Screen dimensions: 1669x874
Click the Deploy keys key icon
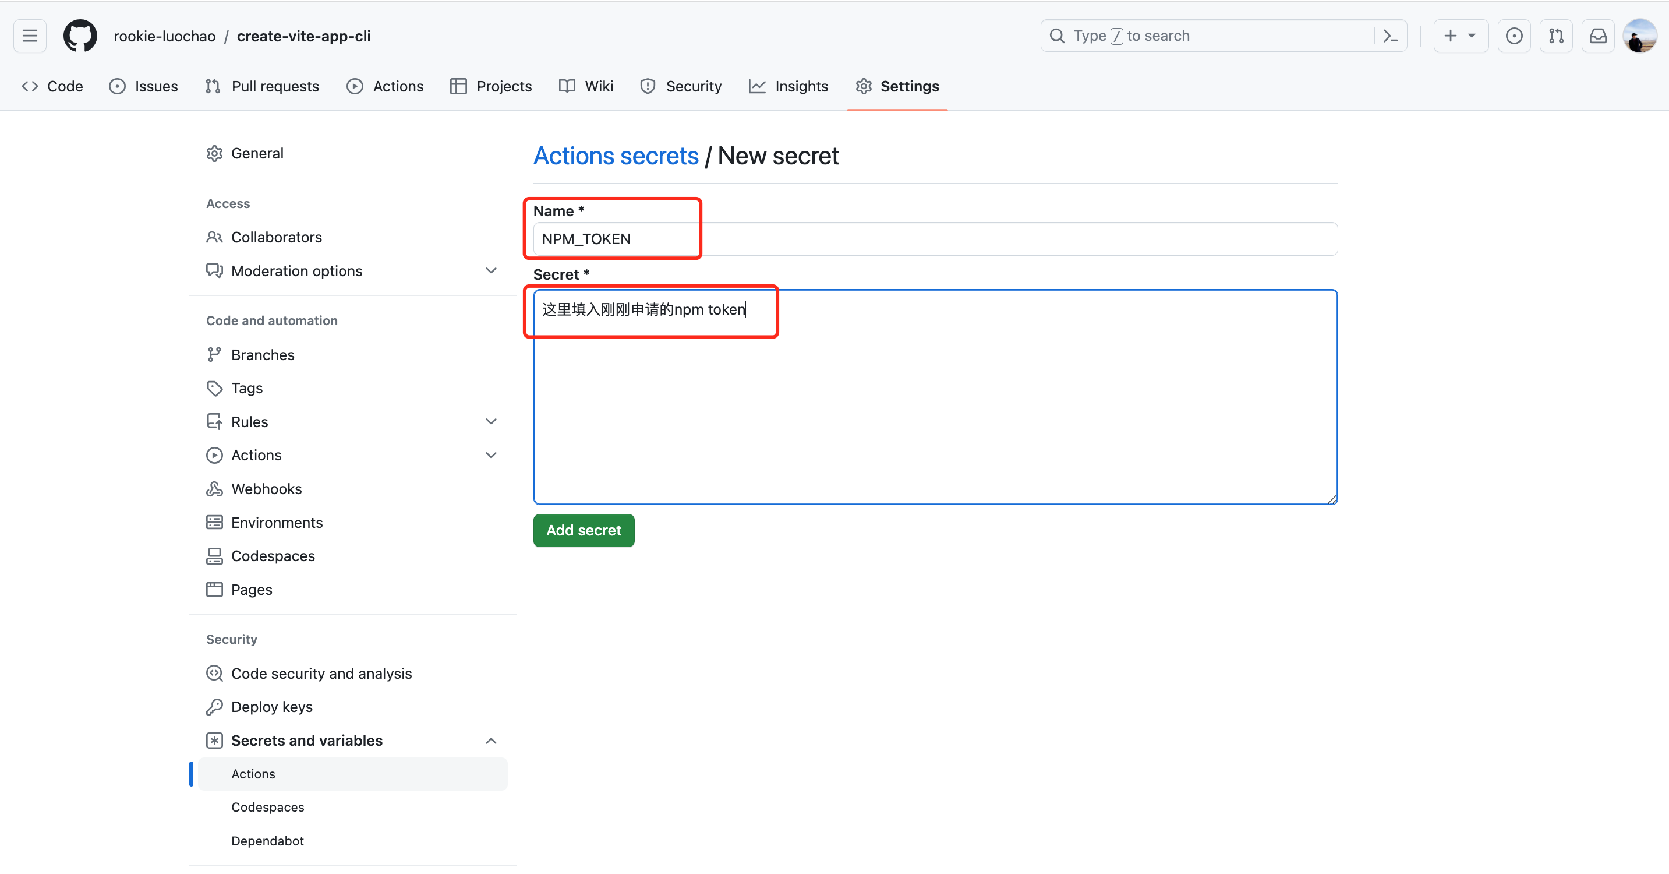[214, 707]
